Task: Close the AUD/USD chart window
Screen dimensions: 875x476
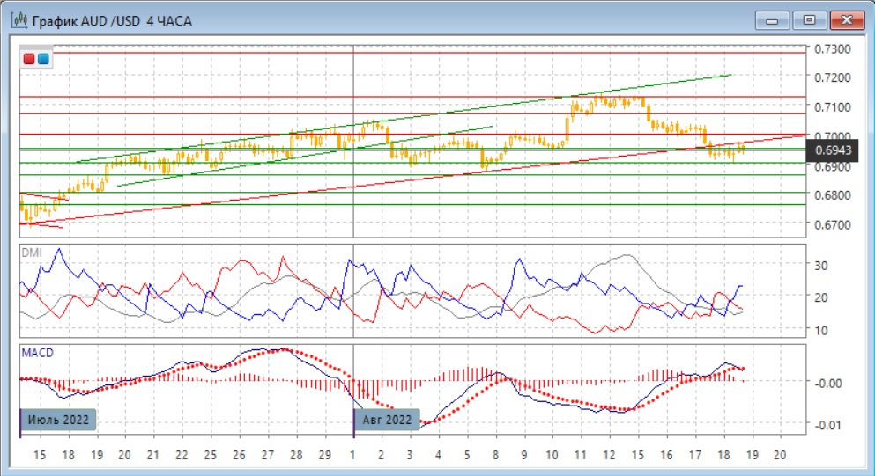Action: (x=842, y=19)
